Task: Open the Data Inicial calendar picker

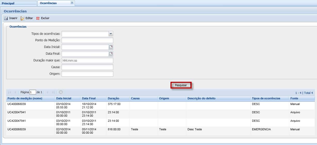Action: [x=111, y=47]
